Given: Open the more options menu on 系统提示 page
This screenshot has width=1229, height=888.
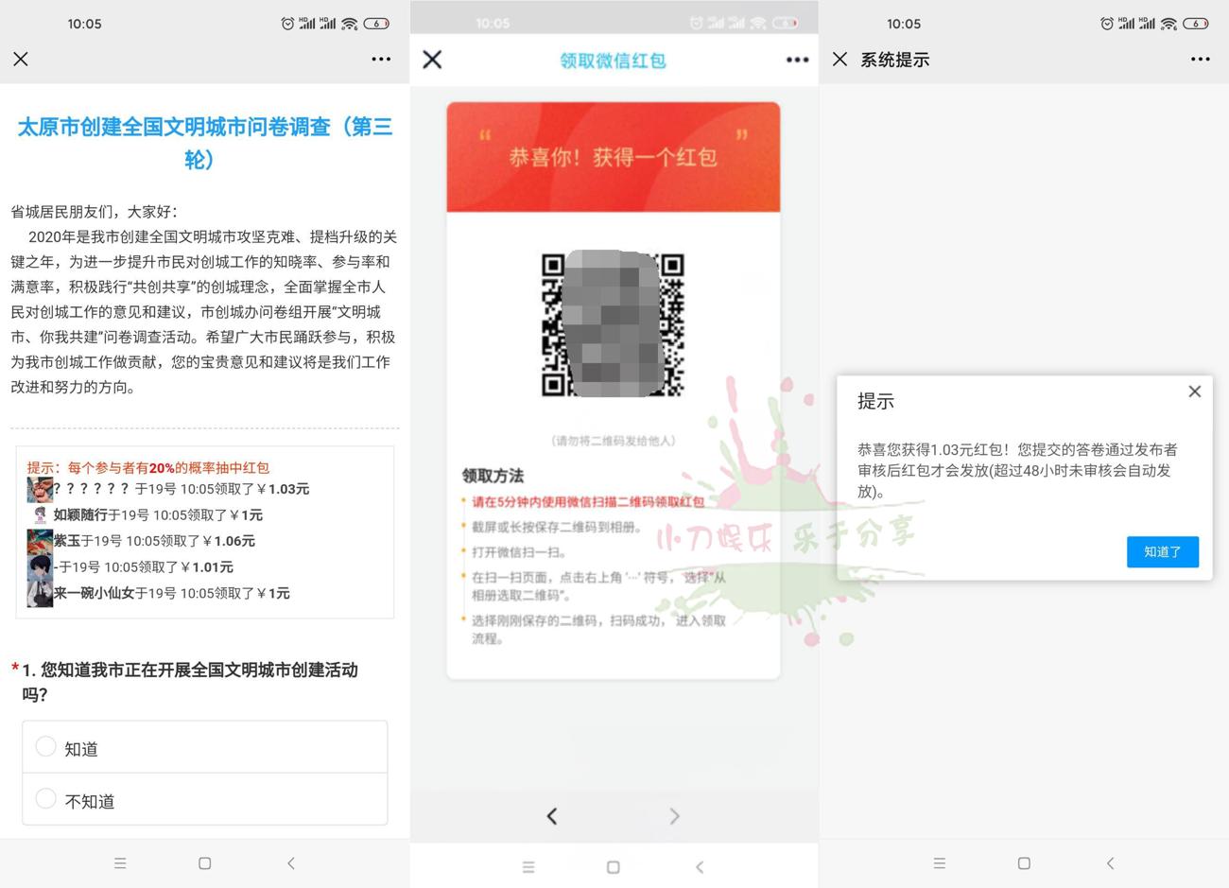Looking at the screenshot, I should point(1199,59).
